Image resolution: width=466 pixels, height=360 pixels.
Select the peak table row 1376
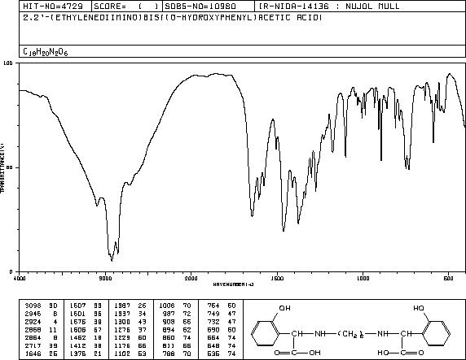click(86, 353)
